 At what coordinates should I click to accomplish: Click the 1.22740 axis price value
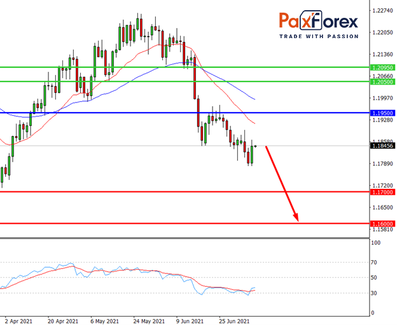coord(382,11)
